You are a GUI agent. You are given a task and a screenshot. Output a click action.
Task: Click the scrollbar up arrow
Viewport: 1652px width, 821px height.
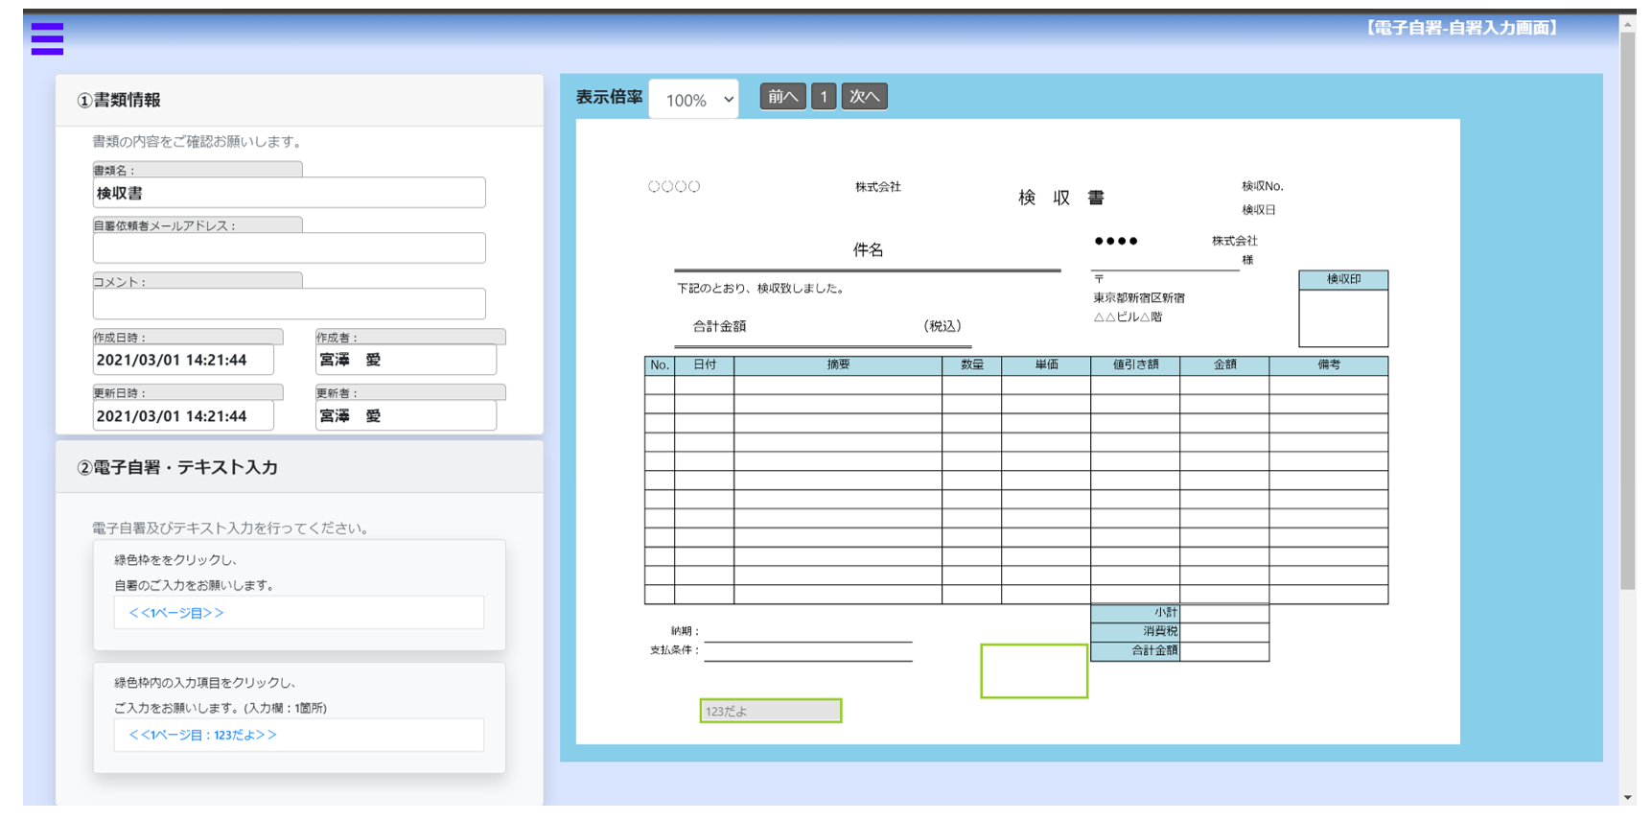point(1628,25)
